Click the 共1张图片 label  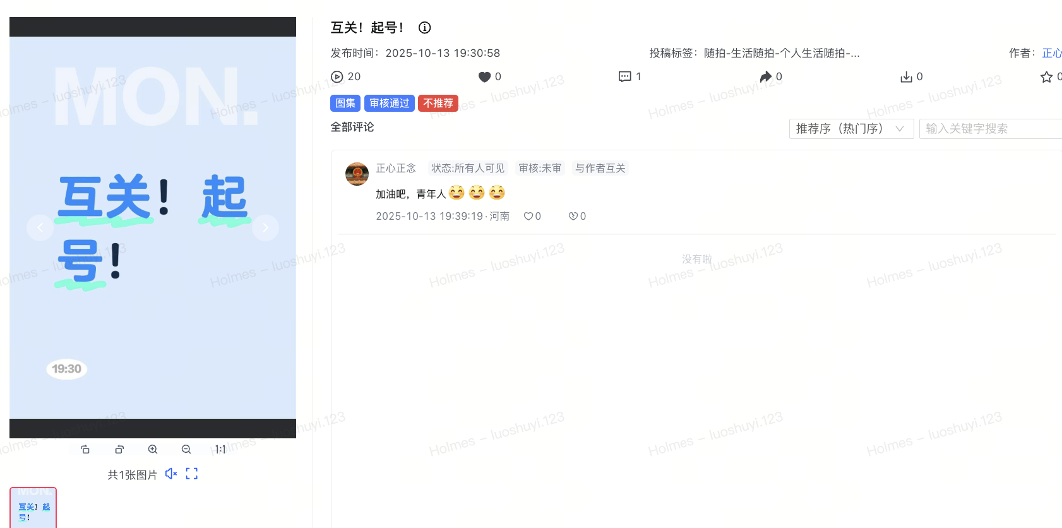click(132, 474)
